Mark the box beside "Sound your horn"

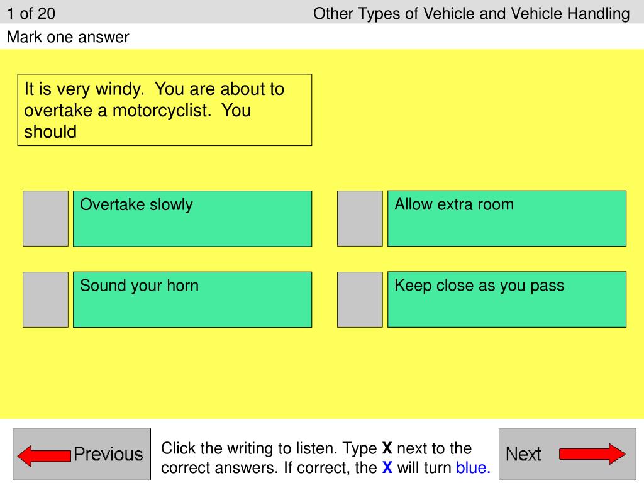(x=45, y=299)
